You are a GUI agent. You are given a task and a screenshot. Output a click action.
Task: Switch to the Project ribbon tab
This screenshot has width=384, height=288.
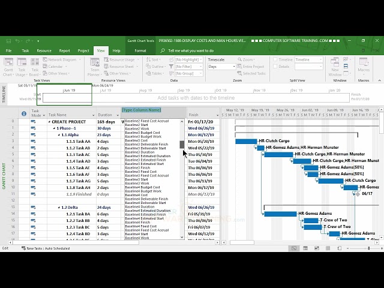[83, 50]
